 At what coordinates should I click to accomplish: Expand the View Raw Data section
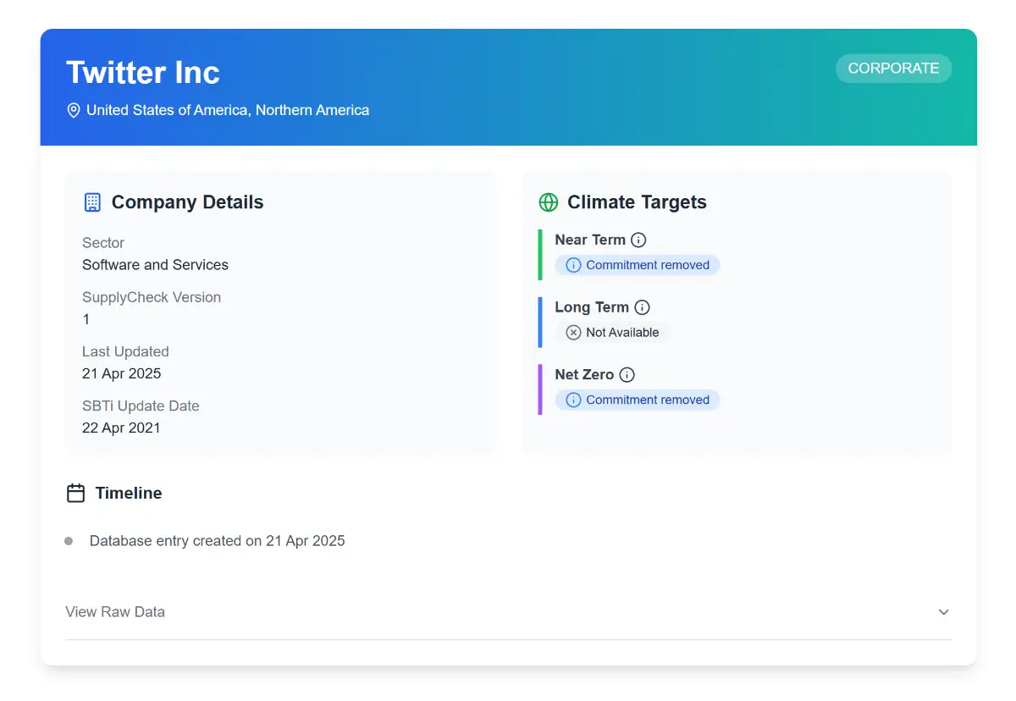115,612
